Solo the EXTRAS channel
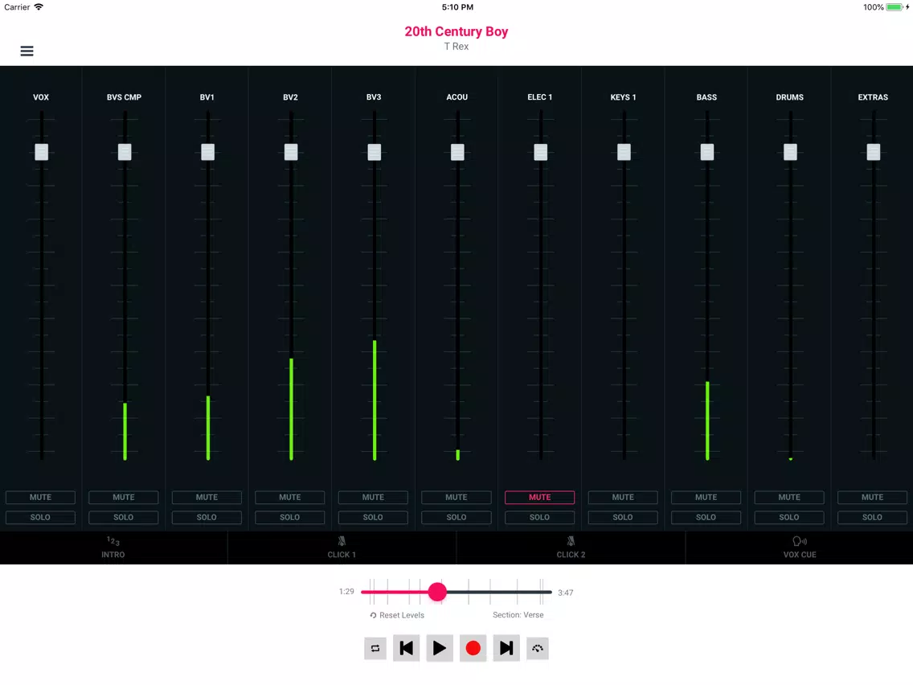The image size is (913, 685). (x=872, y=517)
